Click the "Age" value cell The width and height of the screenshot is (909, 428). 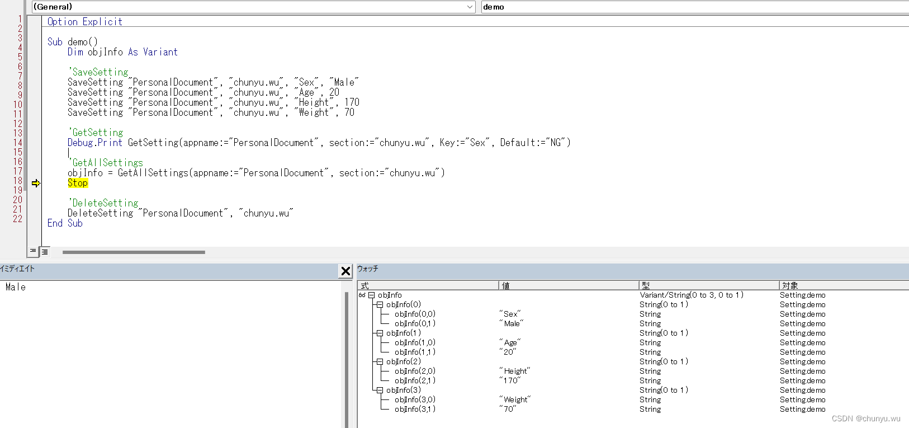coord(510,342)
